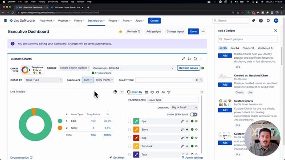Viewport: 285px width, 160px height.
Task: Open dashboard more actions menu
Action: (203, 32)
